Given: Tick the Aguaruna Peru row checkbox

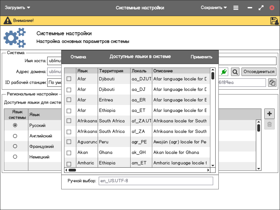Looking at the screenshot, I should 69,142.
